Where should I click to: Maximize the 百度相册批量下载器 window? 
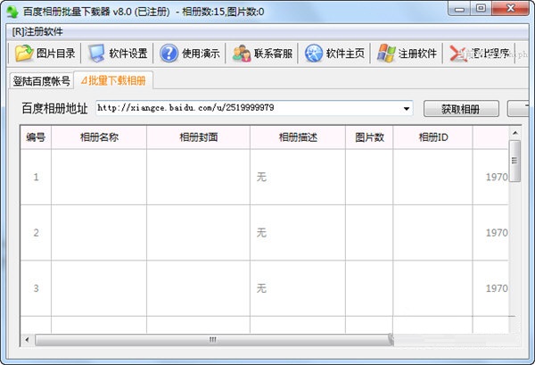coord(481,9)
